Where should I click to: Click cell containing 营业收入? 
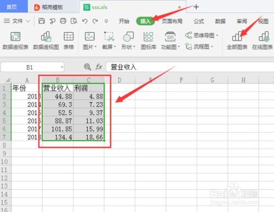click(58, 88)
